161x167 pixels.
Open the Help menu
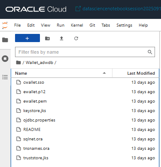(x=143, y=25)
